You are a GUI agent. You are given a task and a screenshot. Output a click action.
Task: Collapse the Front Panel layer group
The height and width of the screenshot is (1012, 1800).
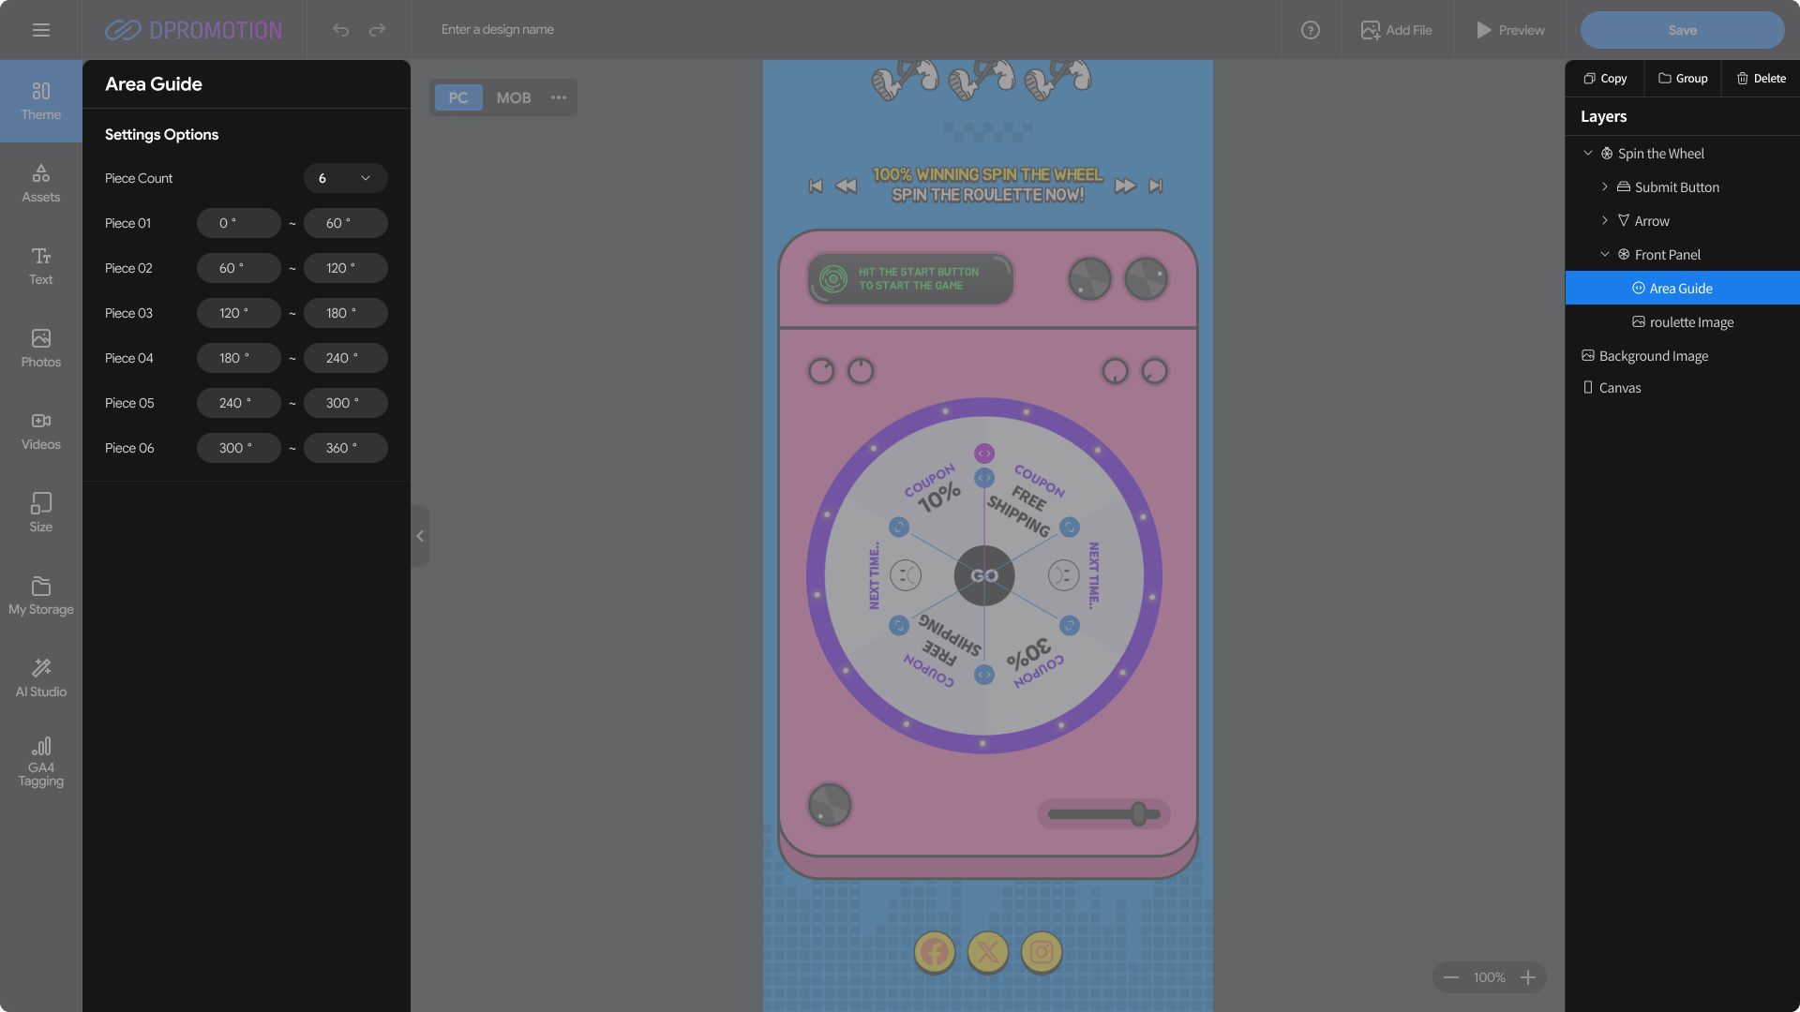(1604, 255)
